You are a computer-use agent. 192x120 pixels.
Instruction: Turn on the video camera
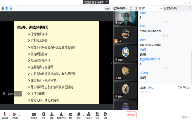tap(14, 116)
